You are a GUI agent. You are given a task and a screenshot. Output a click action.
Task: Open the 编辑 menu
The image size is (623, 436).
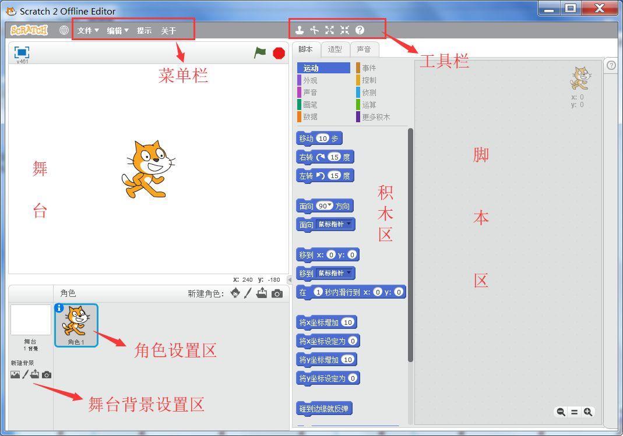pos(117,31)
